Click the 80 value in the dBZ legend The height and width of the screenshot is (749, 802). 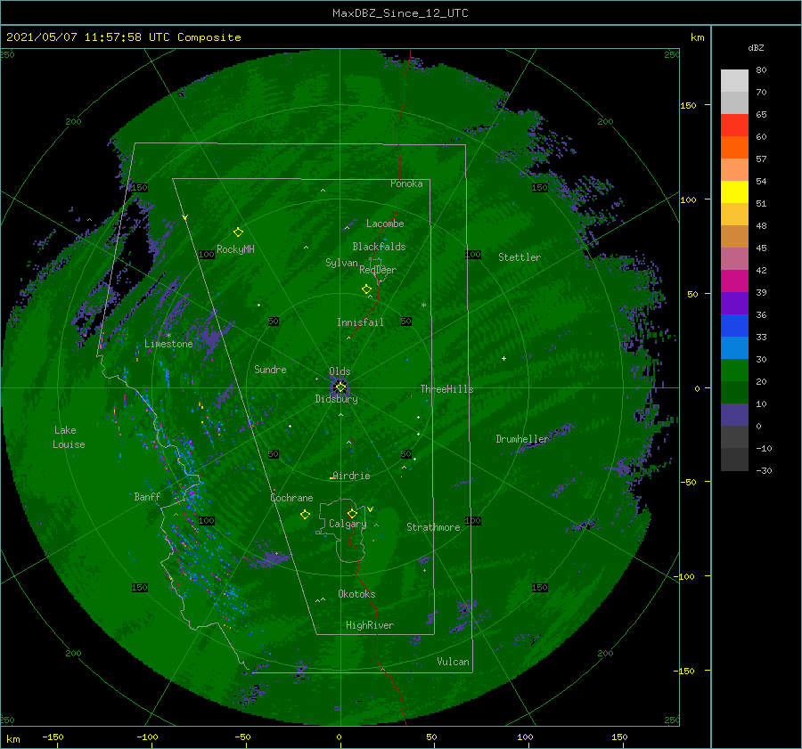761,70
